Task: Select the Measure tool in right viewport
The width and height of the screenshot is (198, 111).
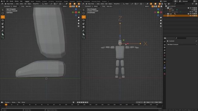Action: click(x=84, y=34)
